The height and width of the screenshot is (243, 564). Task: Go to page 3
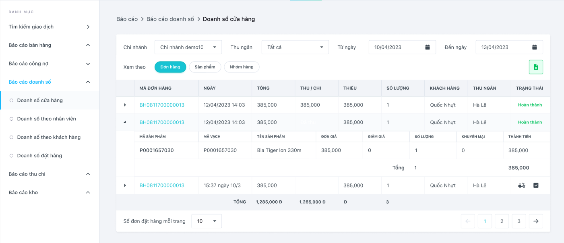point(519,221)
